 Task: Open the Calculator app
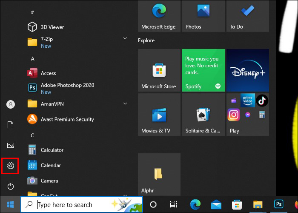[x=52, y=150]
